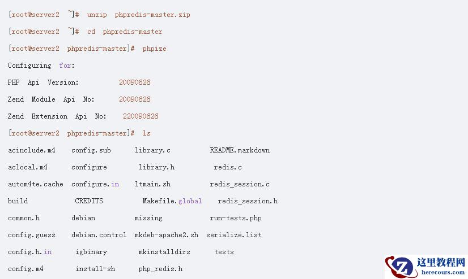Click the config.guess filename
Viewport: 468px width, 279px height.
(x=32, y=235)
